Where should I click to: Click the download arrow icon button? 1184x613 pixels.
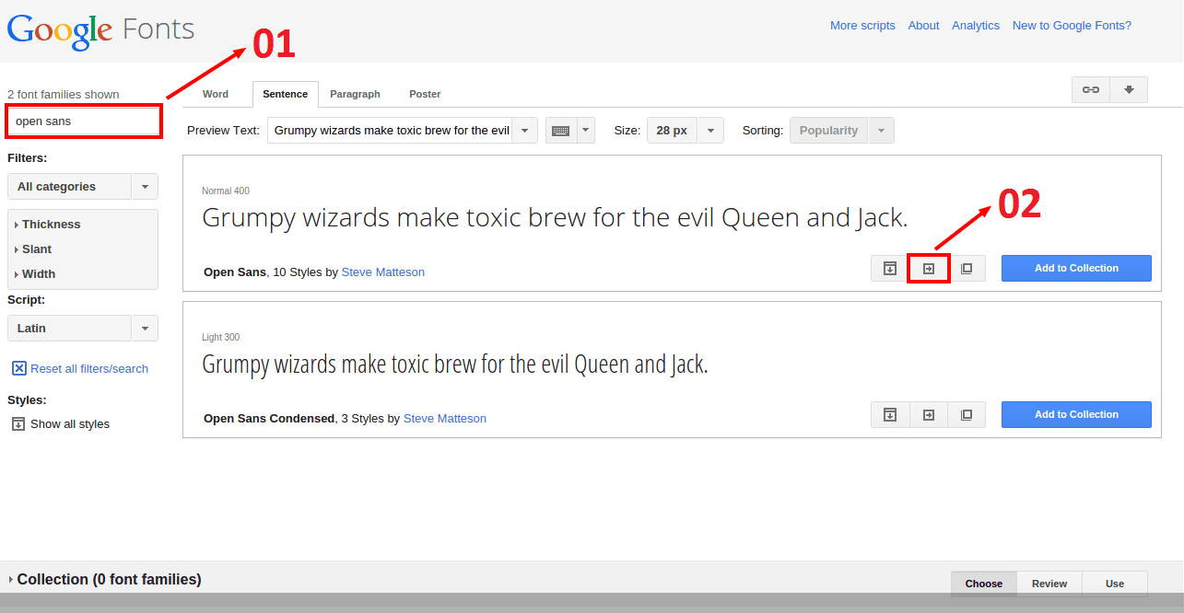pos(1129,89)
